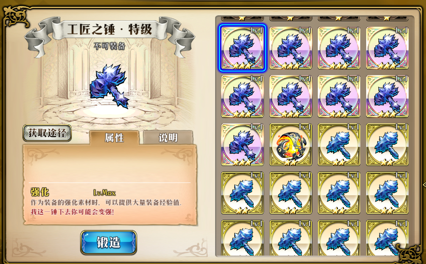The image size is (426, 264).
Task: Switch to the 说明 description tab
Action: (x=168, y=138)
